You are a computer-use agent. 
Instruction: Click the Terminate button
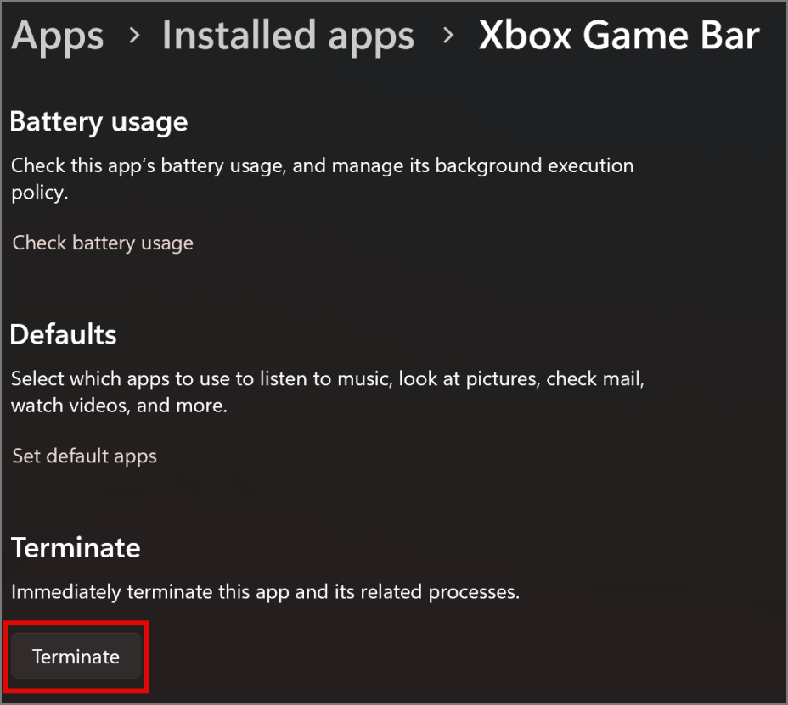pos(76,657)
